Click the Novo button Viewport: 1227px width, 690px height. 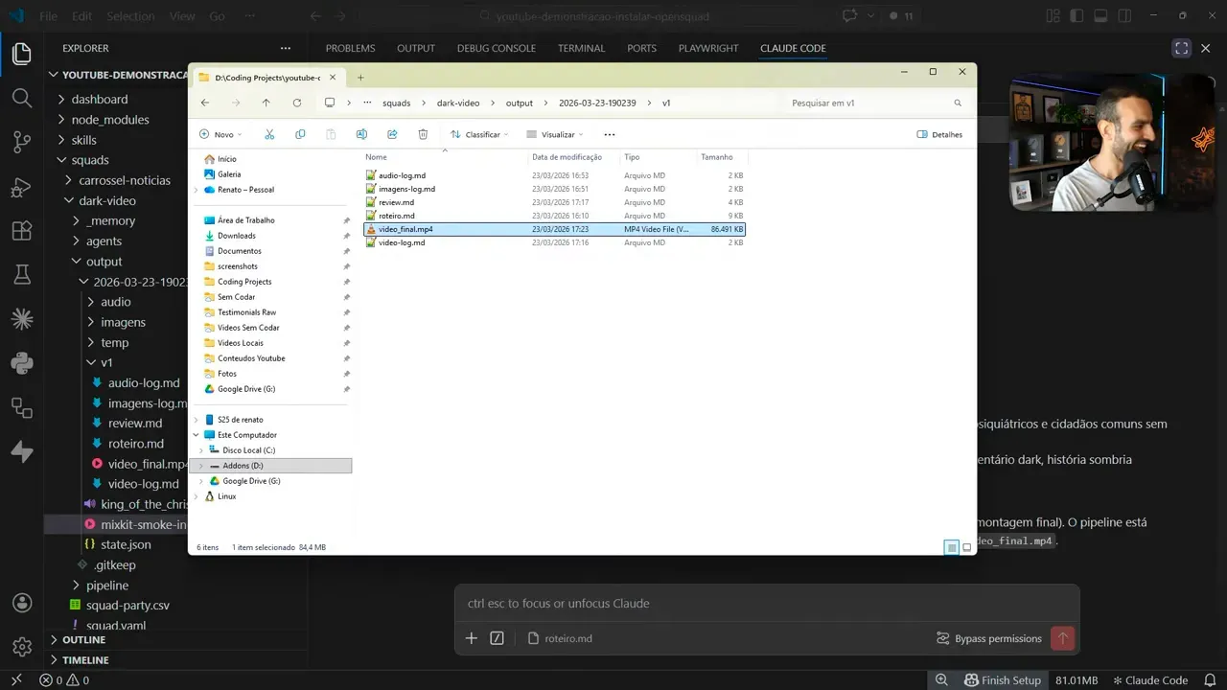pyautogui.click(x=221, y=134)
